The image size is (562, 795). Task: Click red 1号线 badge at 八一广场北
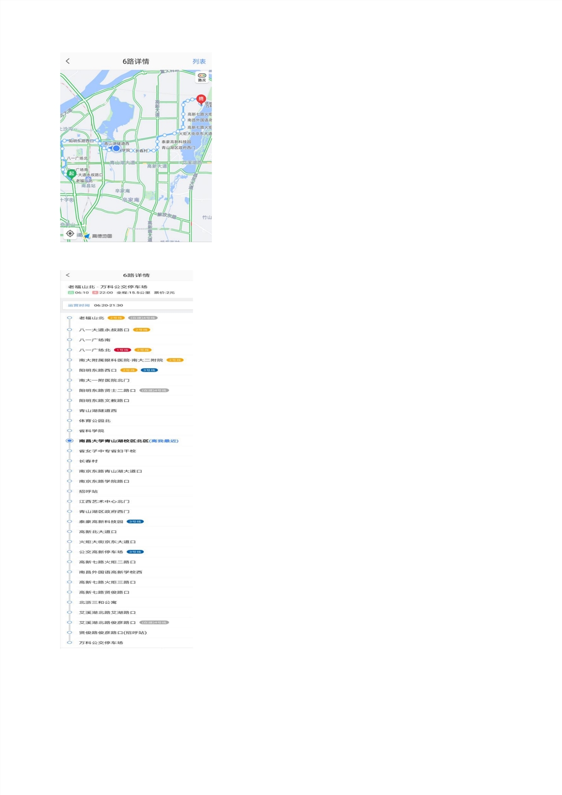(122, 350)
